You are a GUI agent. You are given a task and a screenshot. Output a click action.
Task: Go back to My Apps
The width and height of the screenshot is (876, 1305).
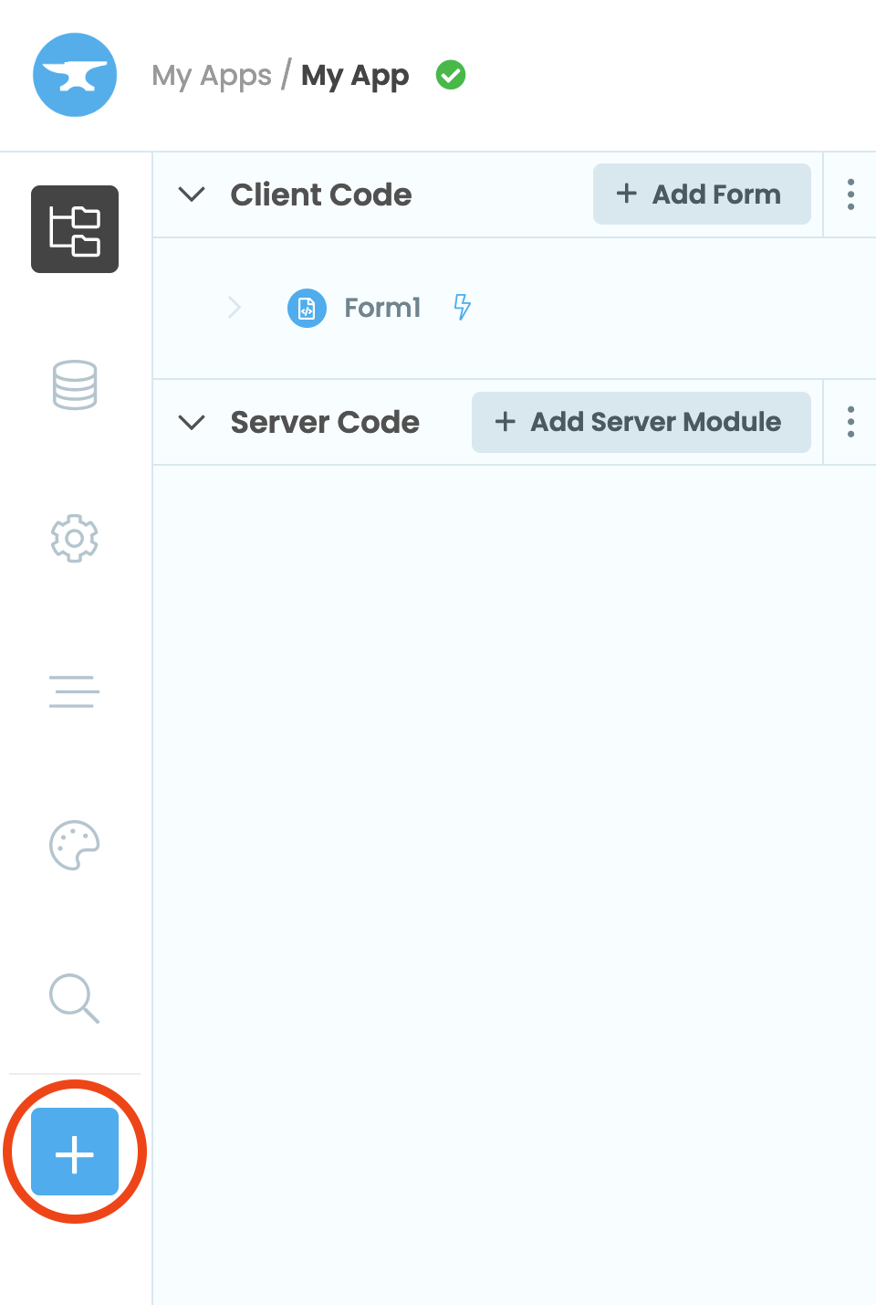pos(212,75)
